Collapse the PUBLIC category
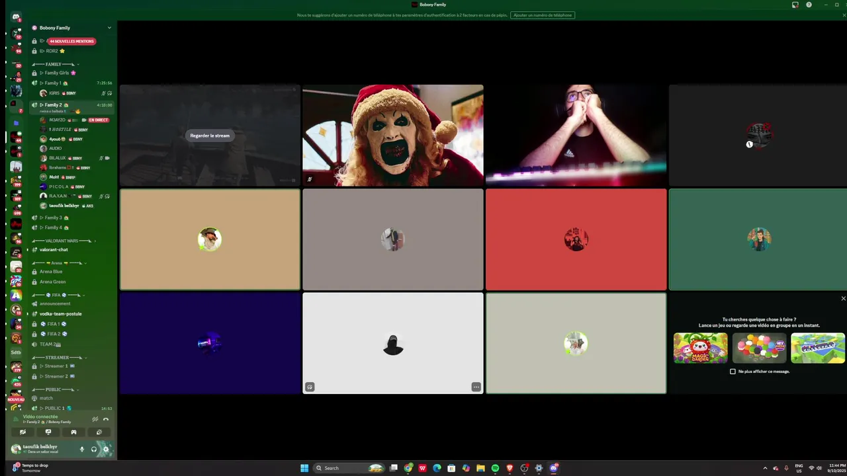This screenshot has width=847, height=476. 55,389
